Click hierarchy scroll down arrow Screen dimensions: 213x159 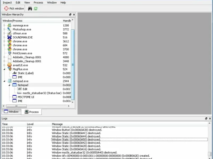[x=73, y=102]
